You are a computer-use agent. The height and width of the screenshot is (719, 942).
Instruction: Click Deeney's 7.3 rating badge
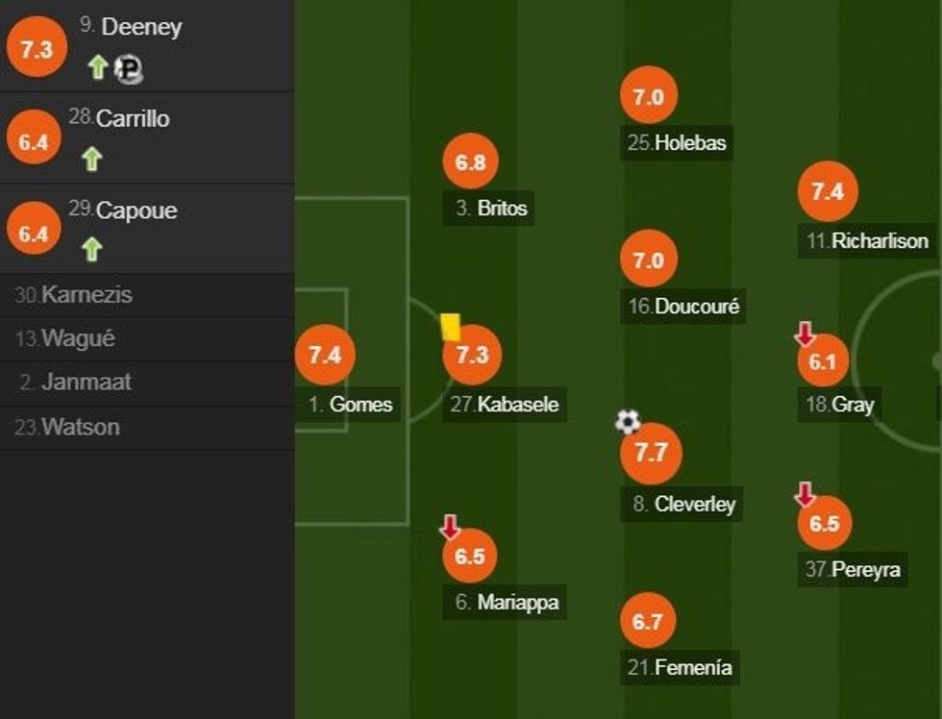point(36,50)
